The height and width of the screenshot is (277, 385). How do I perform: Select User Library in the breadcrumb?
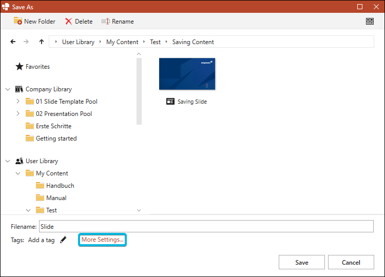[x=78, y=42]
